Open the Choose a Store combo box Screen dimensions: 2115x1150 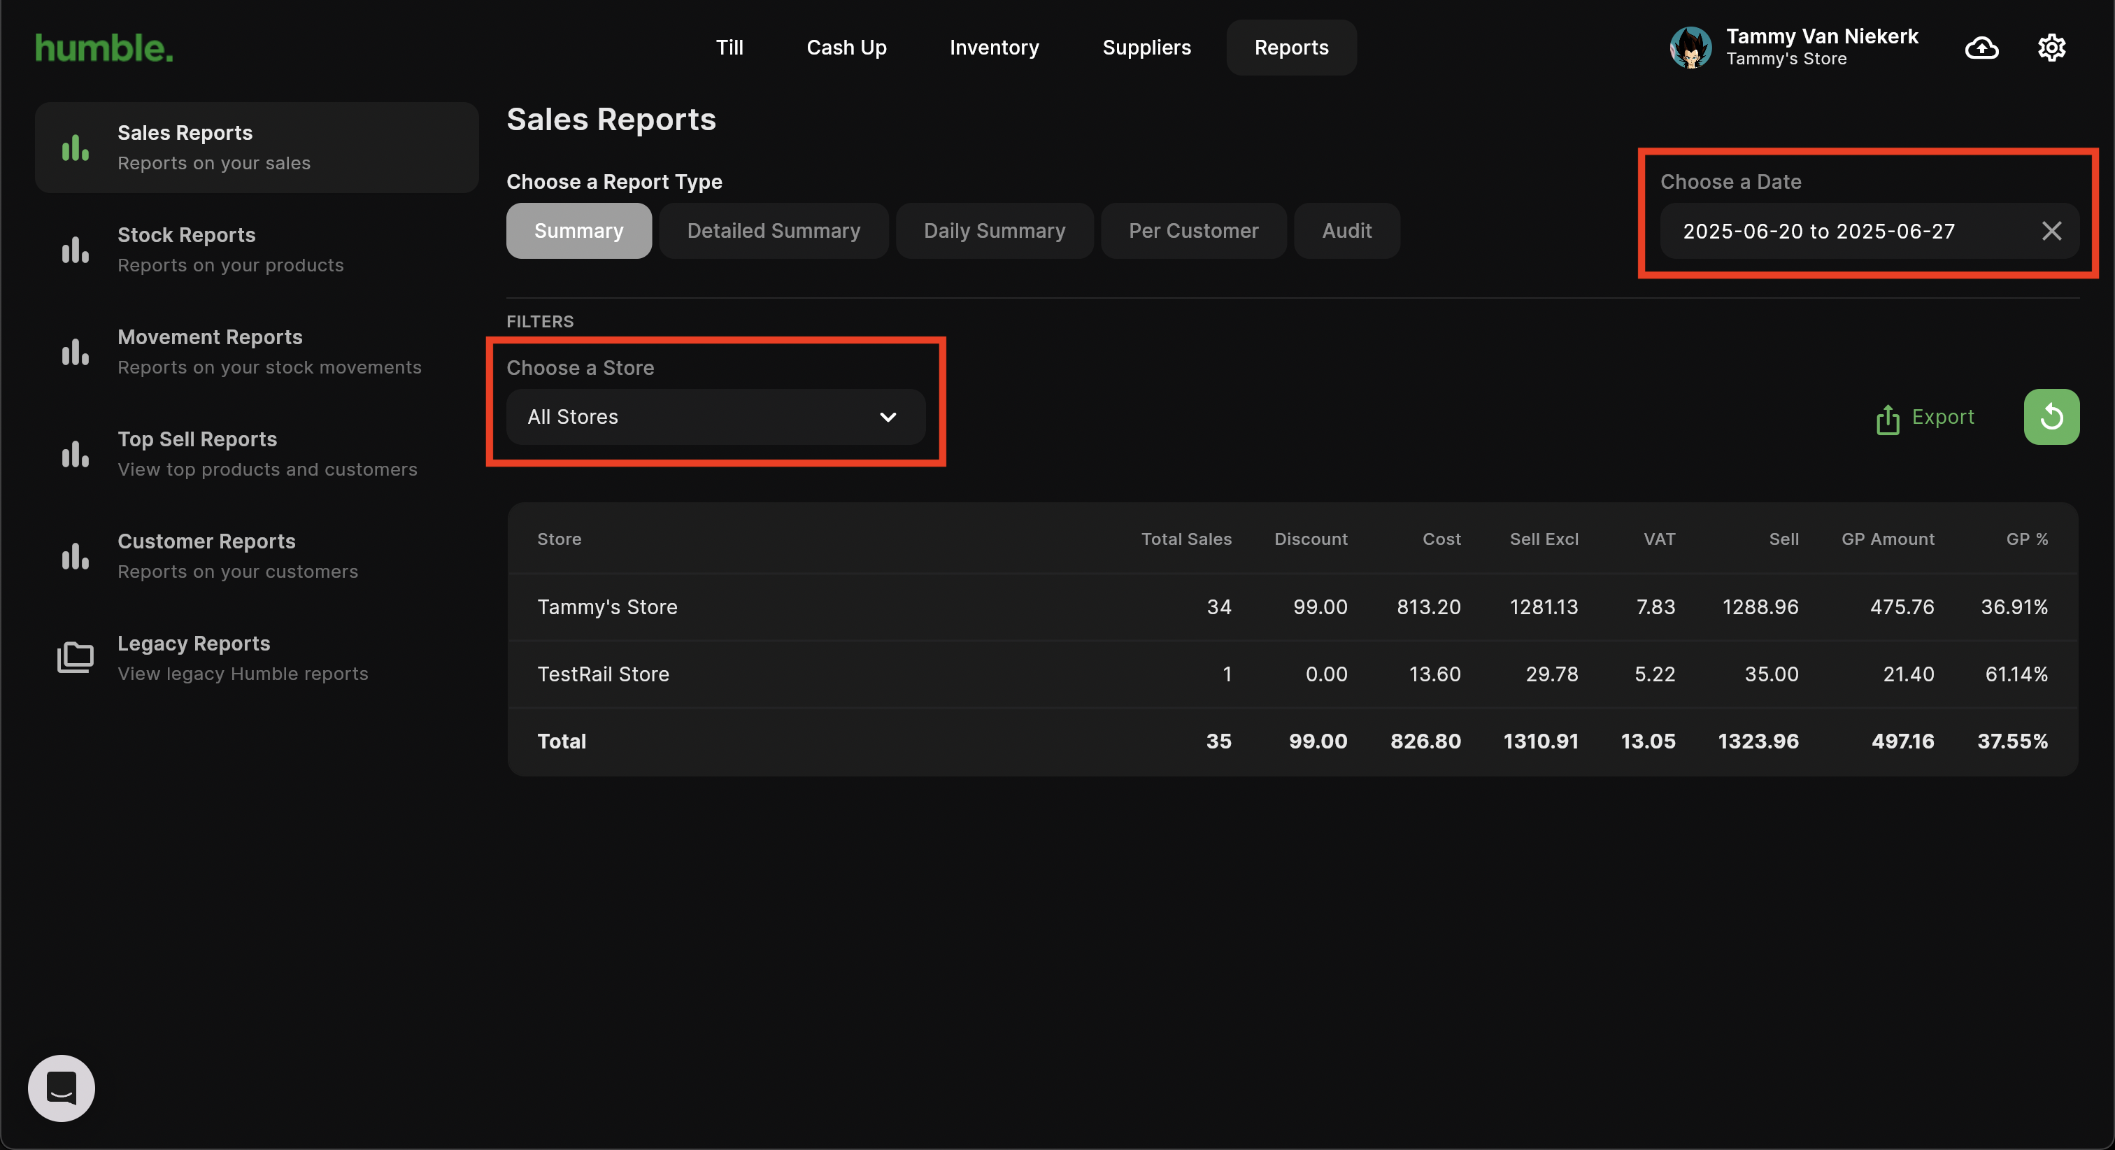pos(715,416)
